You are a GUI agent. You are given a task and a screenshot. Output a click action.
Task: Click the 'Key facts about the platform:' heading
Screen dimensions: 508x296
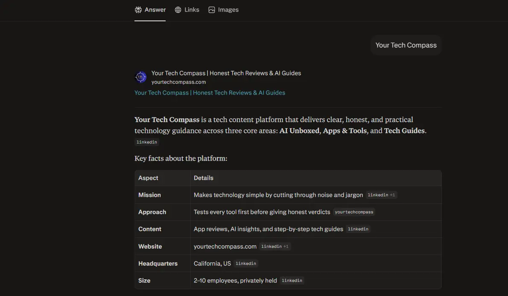181,158
